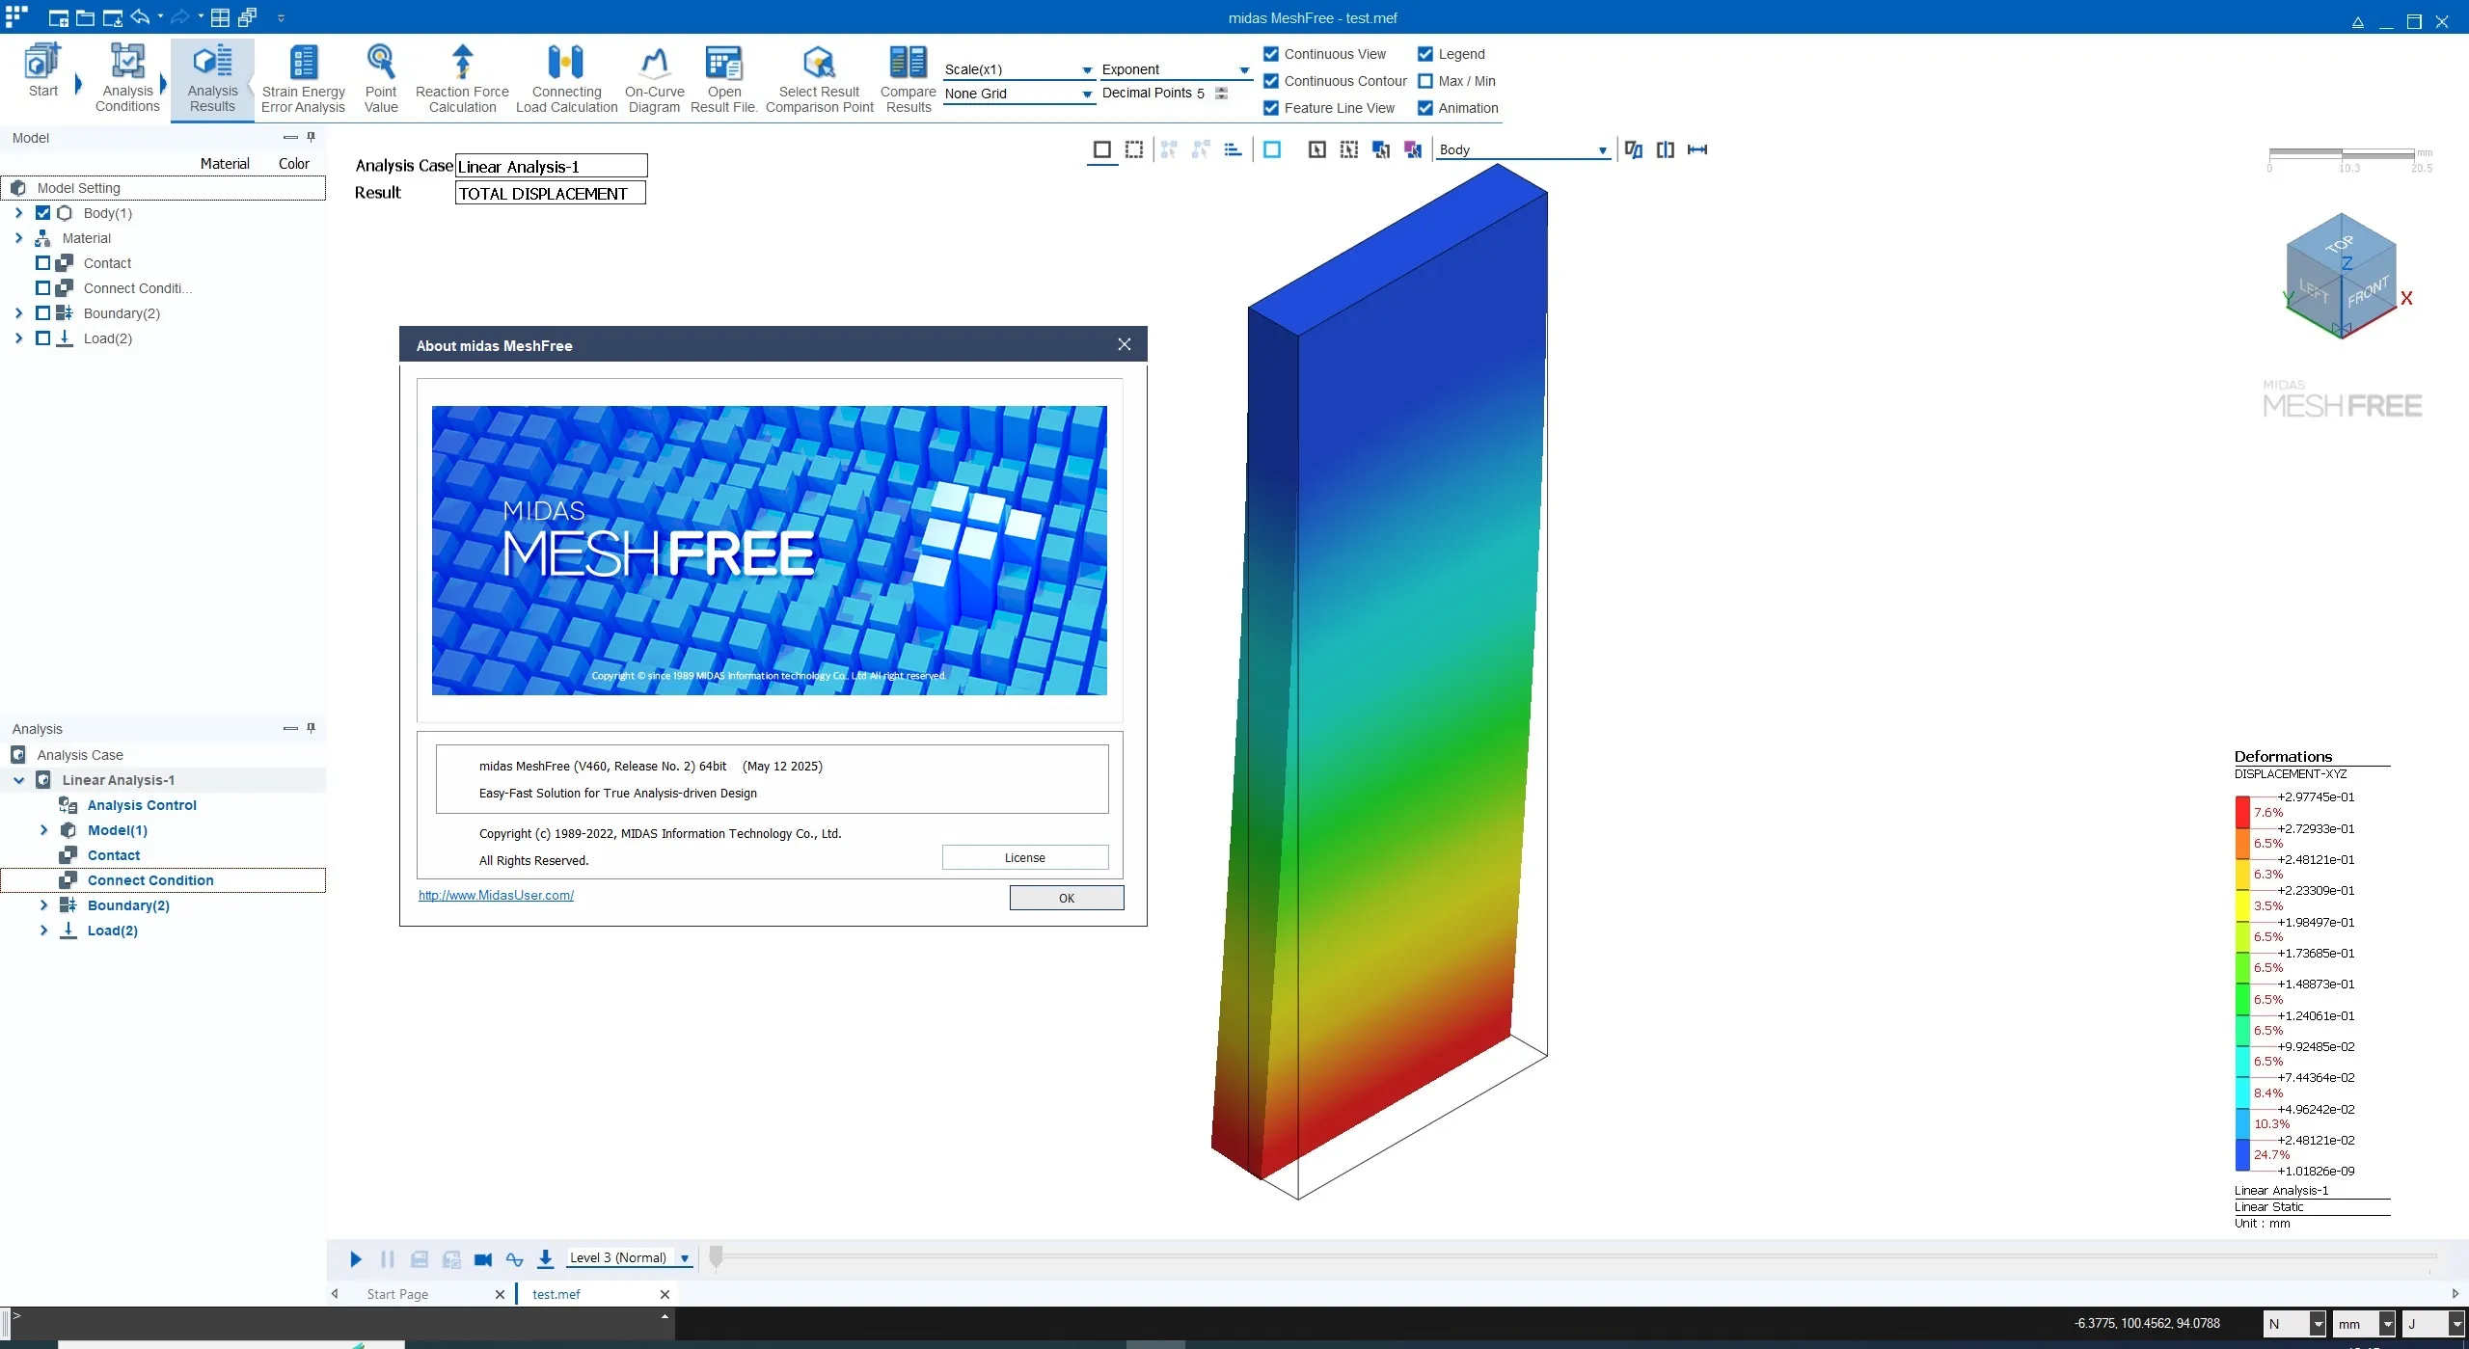Click the License button in About dialog

click(1024, 858)
